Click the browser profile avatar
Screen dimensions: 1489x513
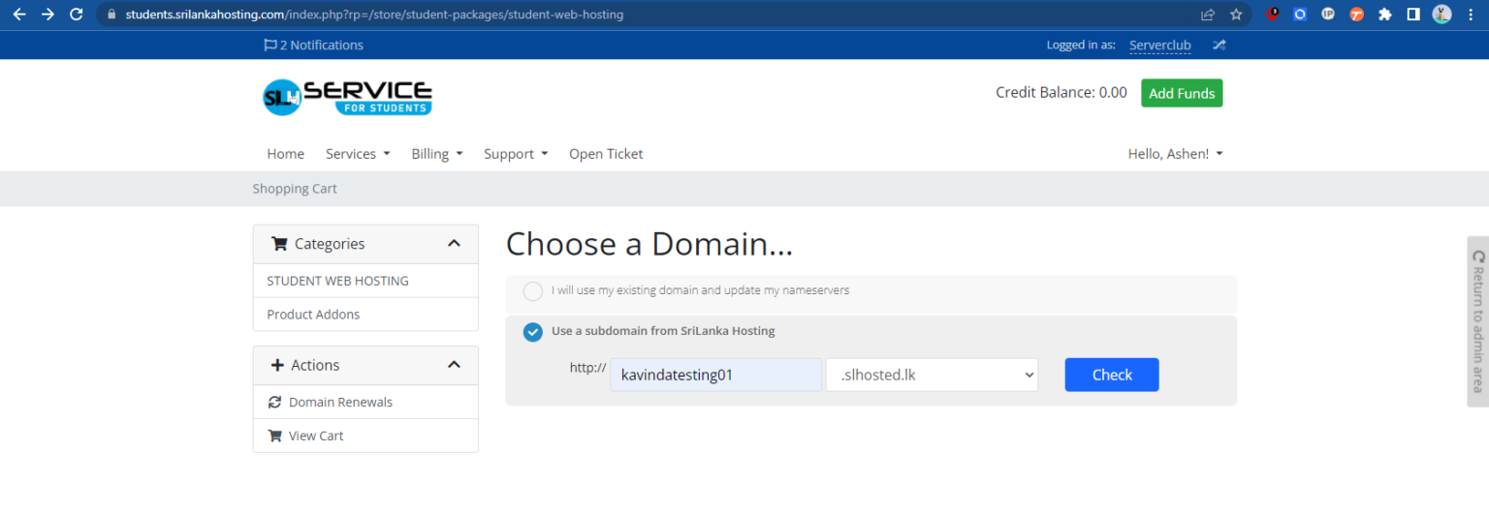click(1441, 15)
